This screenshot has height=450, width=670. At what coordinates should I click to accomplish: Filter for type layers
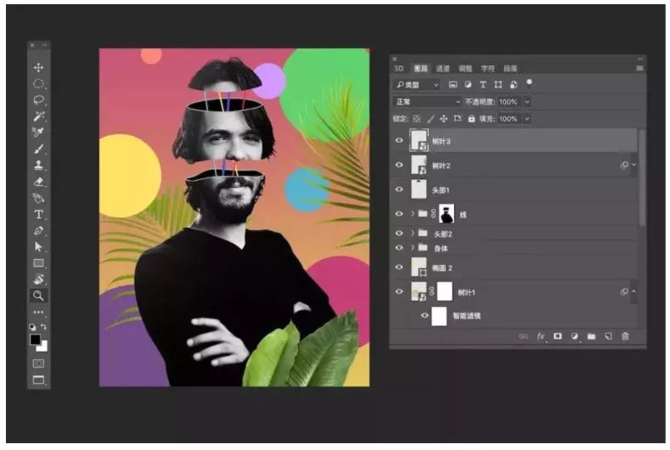click(483, 85)
